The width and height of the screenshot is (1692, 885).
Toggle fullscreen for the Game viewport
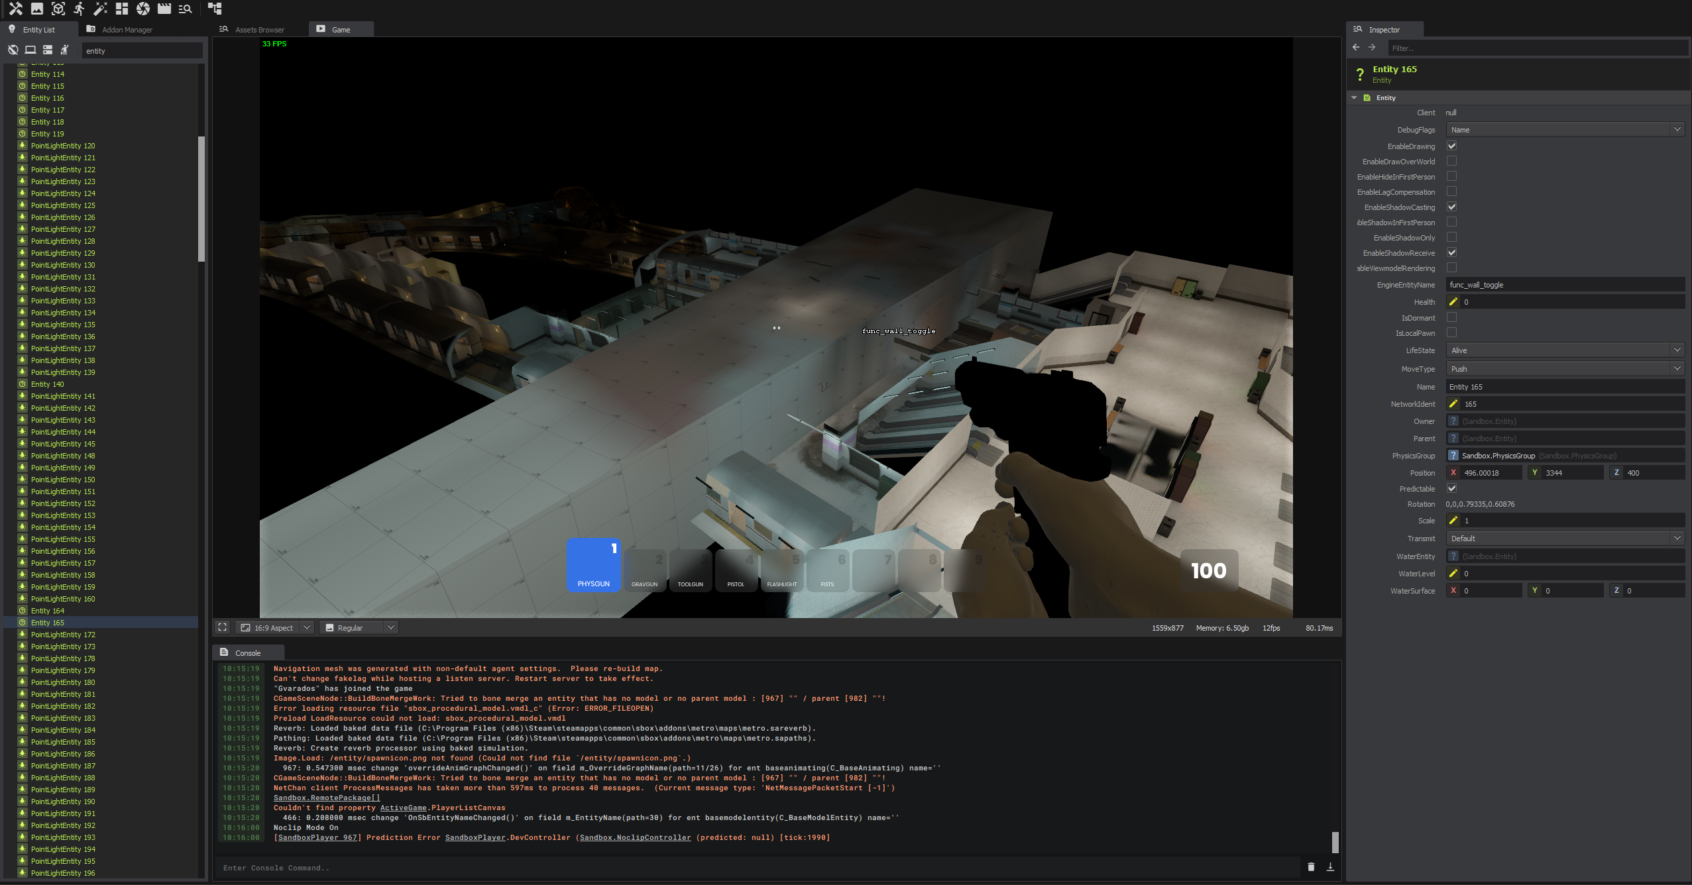point(222,627)
